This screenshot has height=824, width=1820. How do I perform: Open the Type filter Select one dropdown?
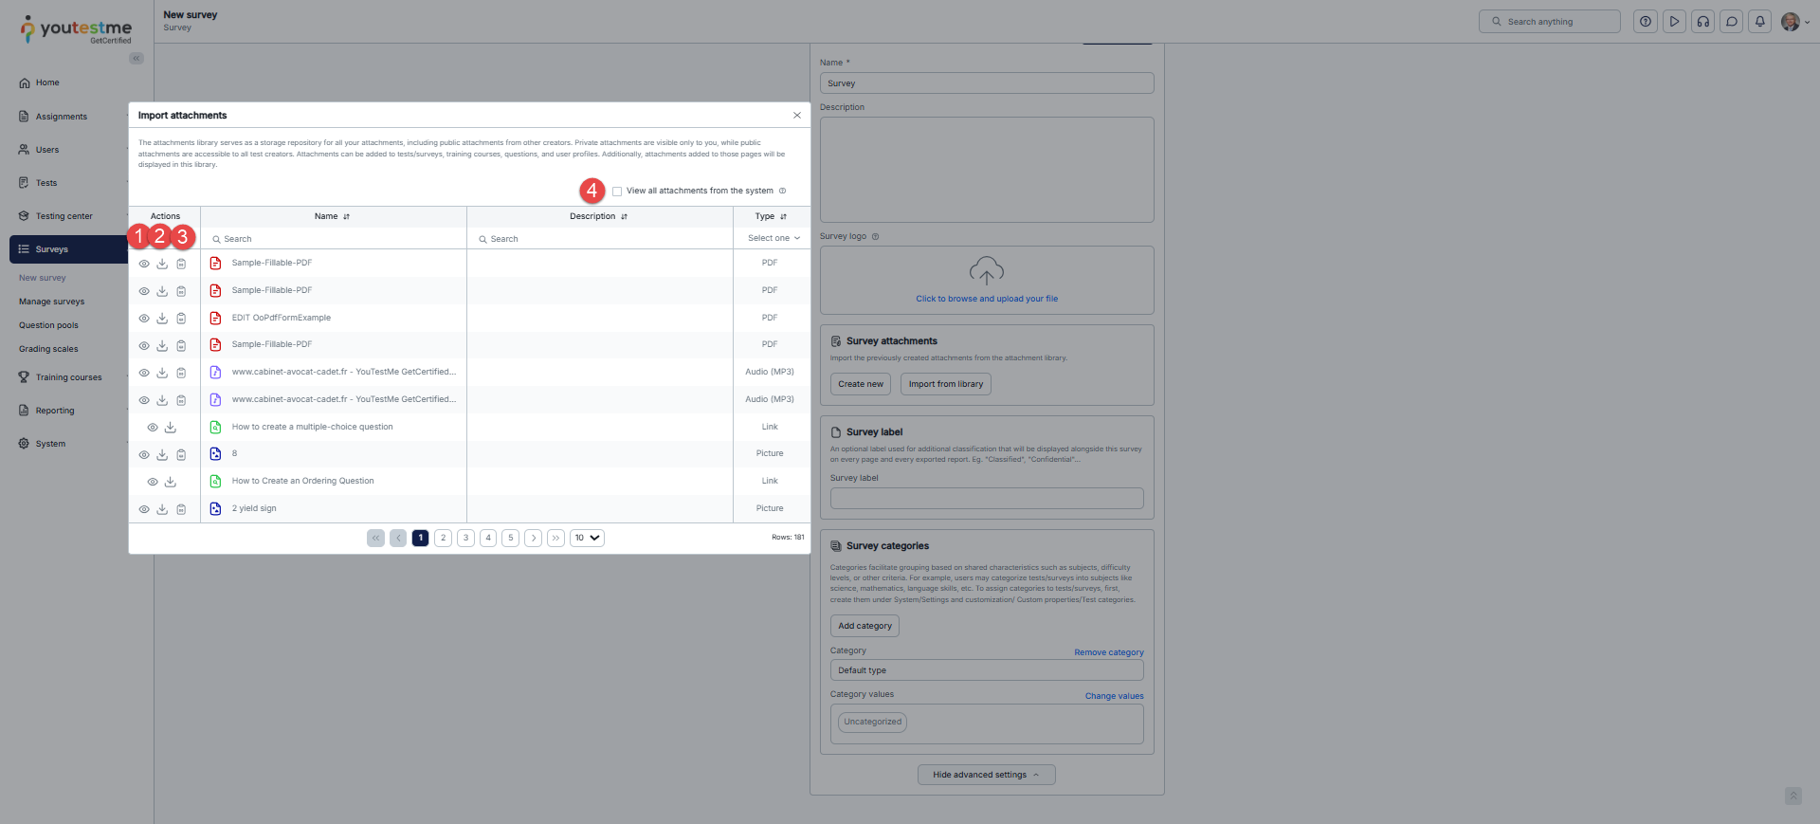click(x=773, y=239)
